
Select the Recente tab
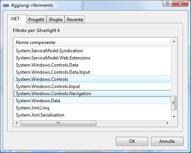75,20
